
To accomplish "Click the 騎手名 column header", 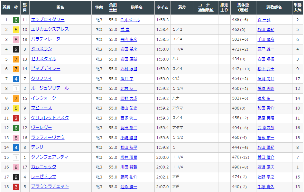I will (136, 7).
